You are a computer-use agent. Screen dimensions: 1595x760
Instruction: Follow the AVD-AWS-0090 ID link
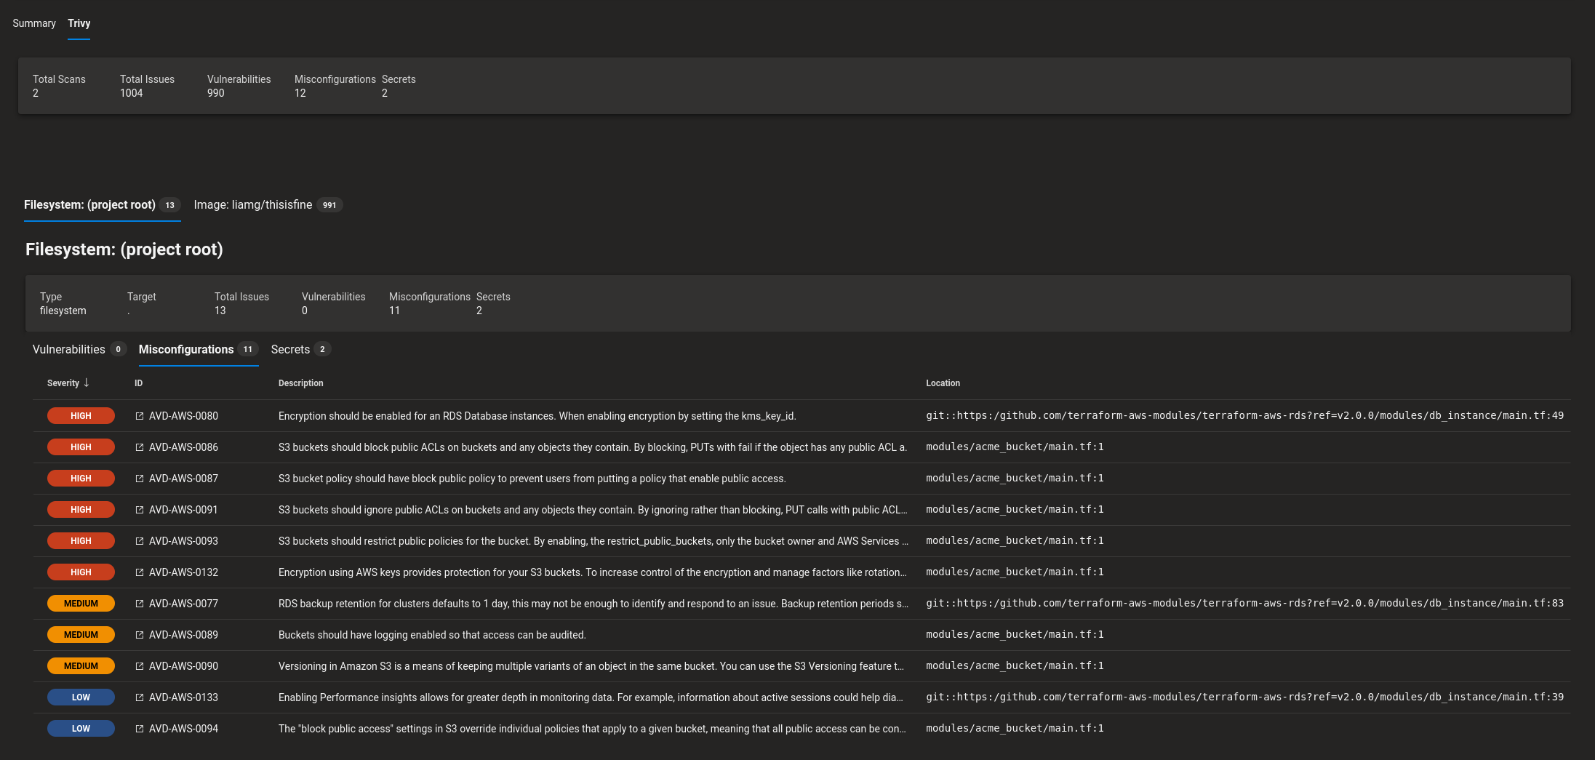(183, 666)
